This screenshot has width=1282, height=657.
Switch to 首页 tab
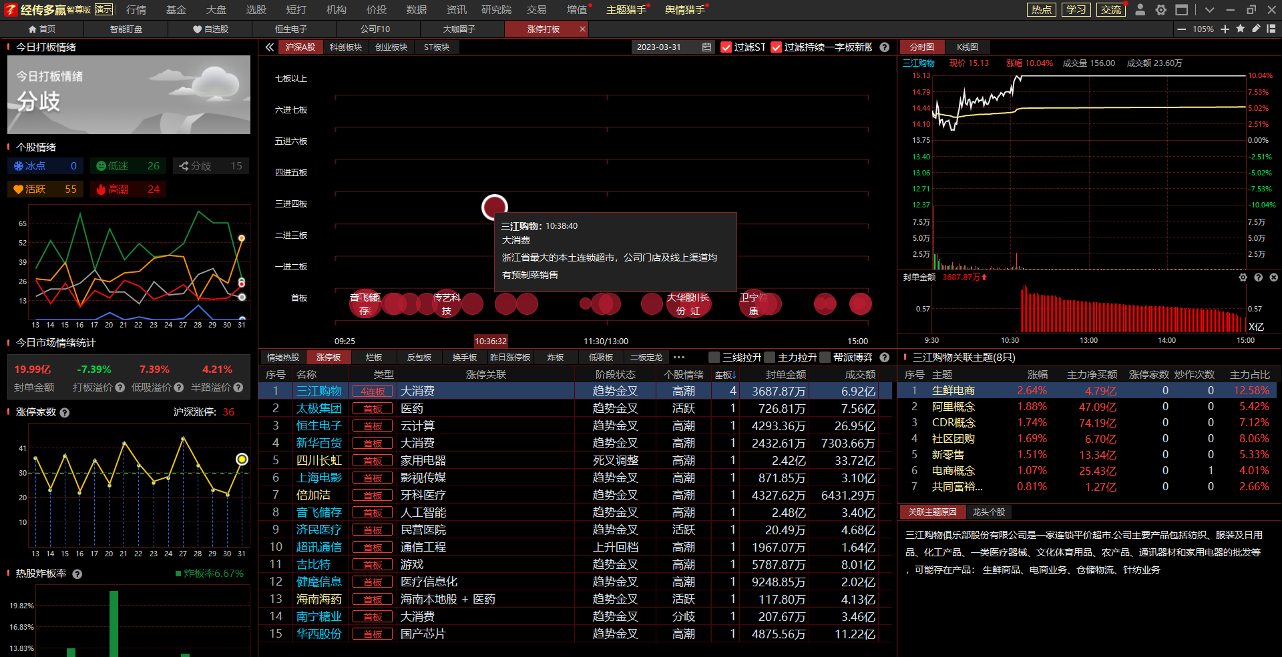(42, 29)
